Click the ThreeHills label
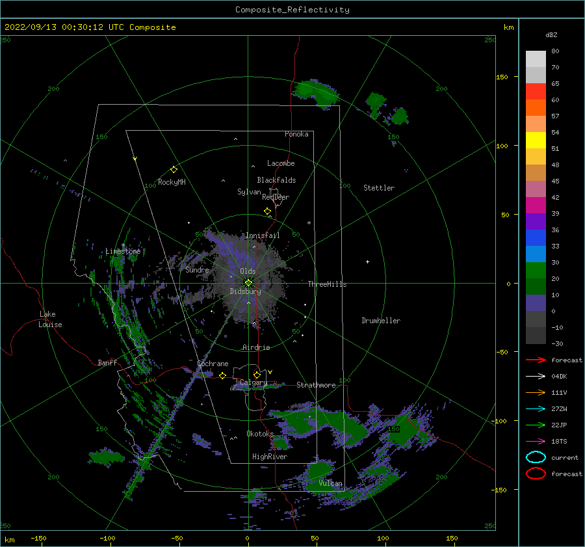585x547 pixels. 327,284
